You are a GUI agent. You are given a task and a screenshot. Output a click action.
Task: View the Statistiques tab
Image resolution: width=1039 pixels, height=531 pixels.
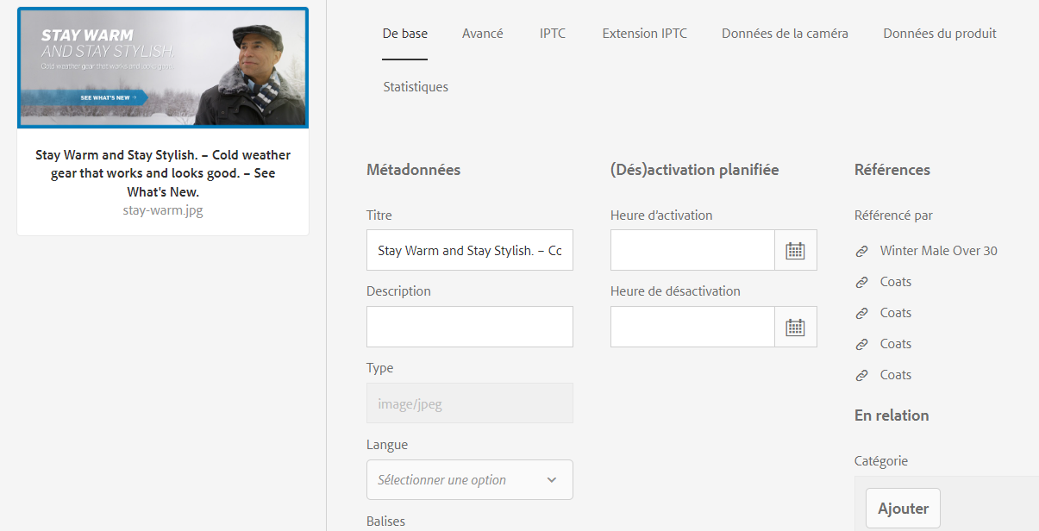coord(416,87)
